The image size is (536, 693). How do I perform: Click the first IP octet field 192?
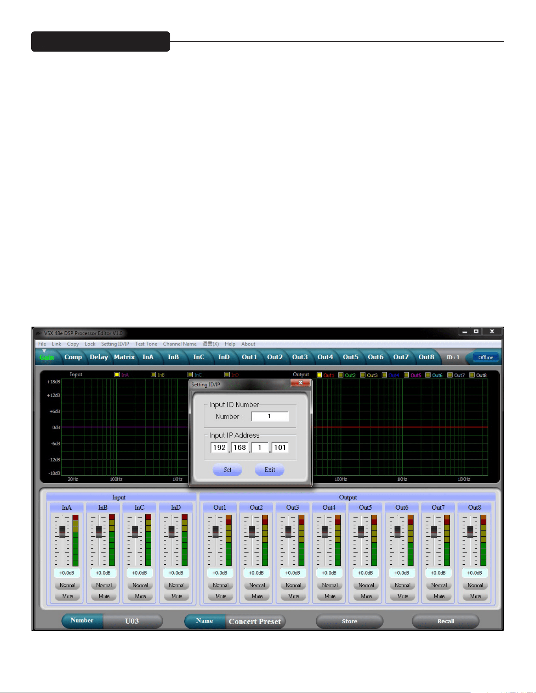point(219,447)
